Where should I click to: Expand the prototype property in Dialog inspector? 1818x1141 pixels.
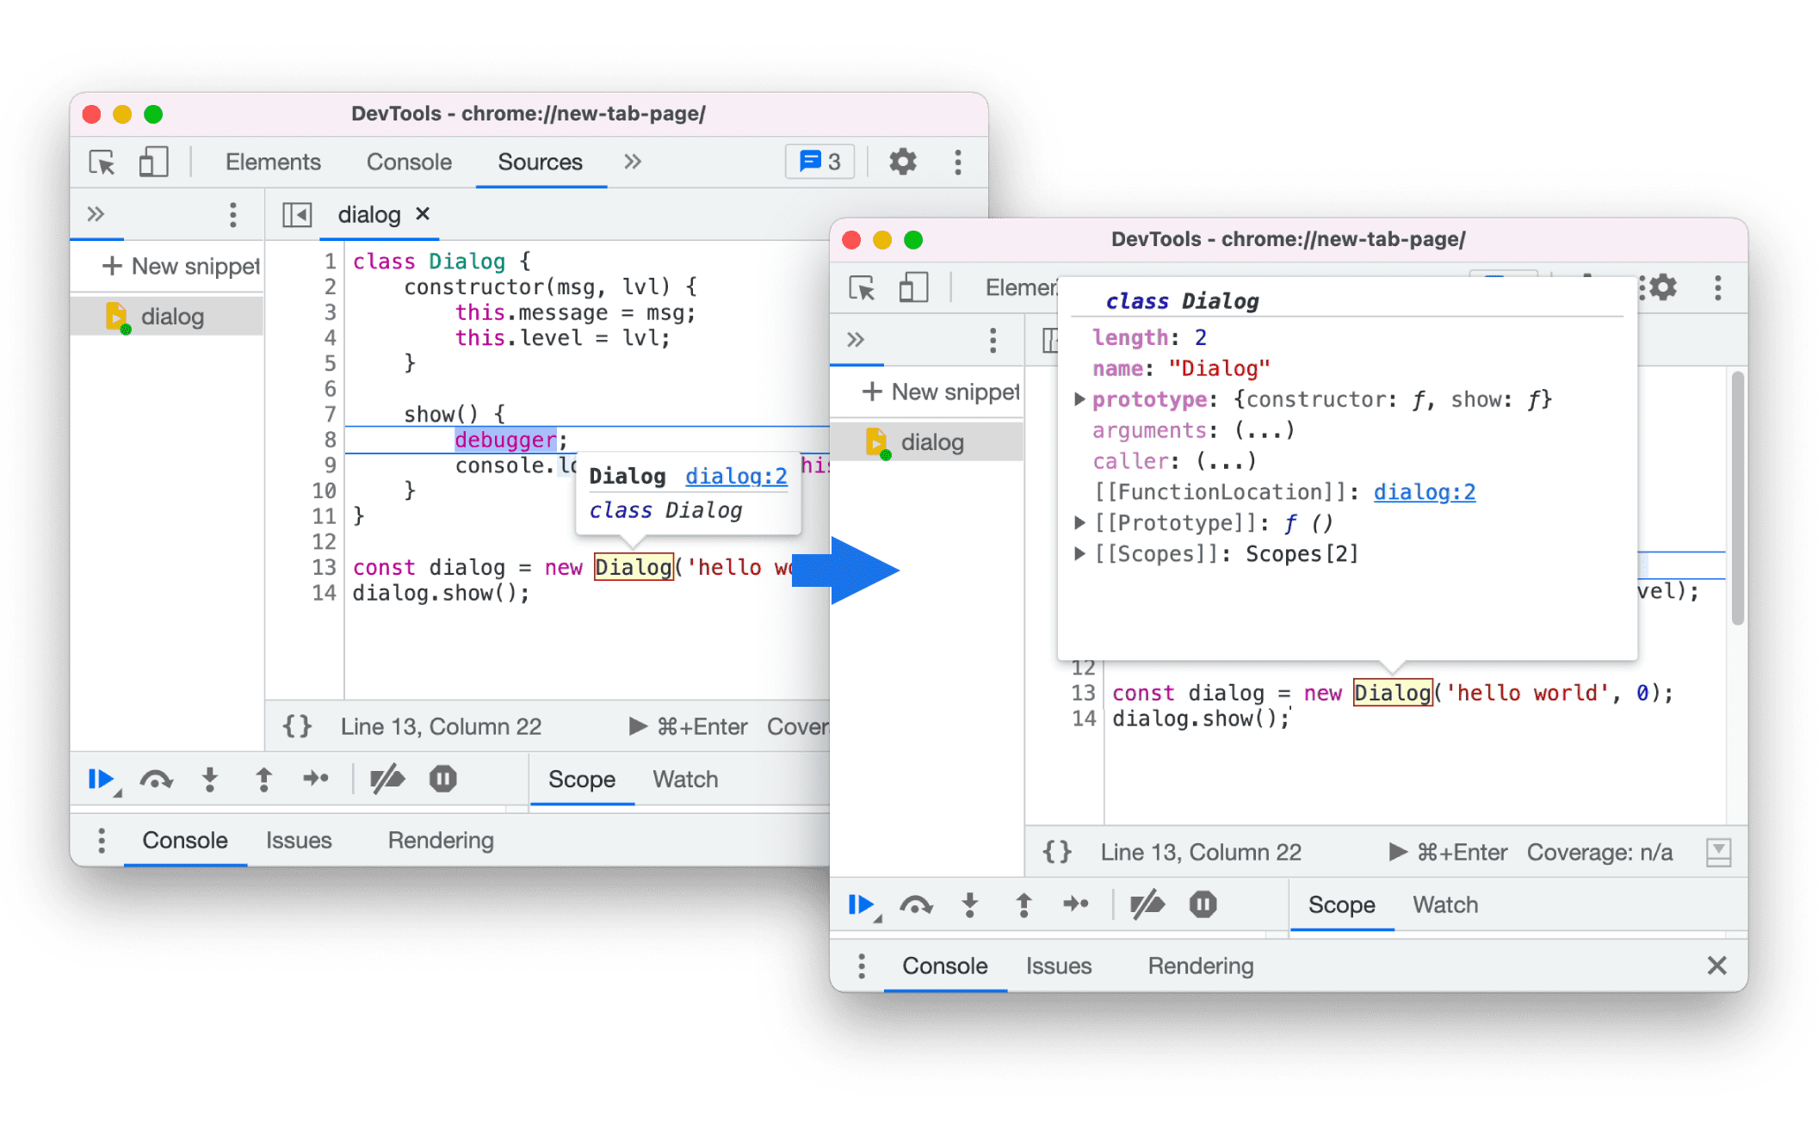point(1083,399)
